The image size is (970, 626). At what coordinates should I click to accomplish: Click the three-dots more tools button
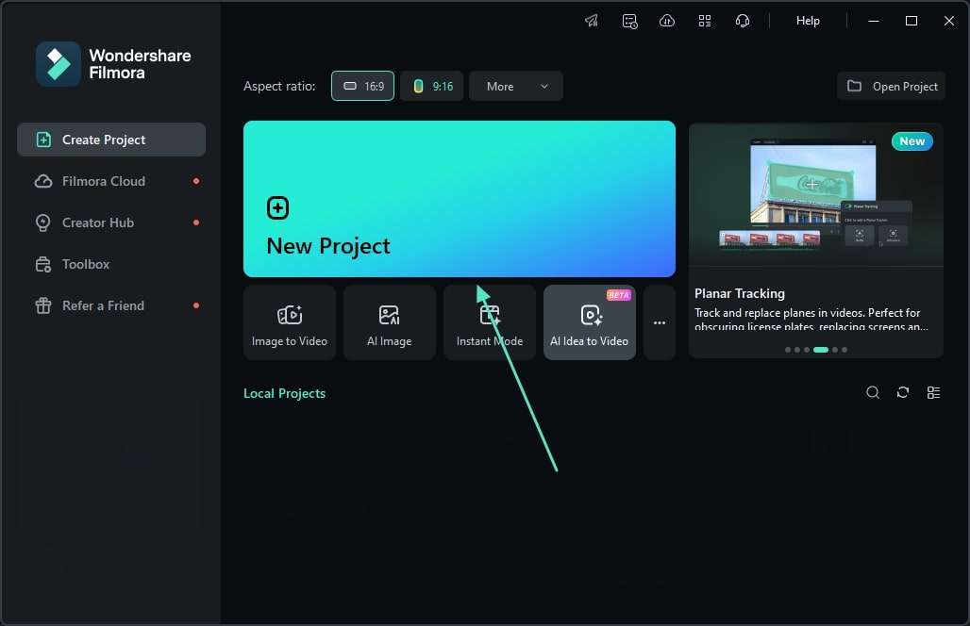[x=660, y=322]
